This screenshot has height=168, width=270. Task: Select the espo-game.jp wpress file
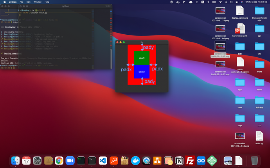(240, 65)
